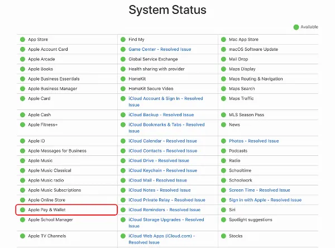Click the green Available legend dot
This screenshot has width=335, height=248.
click(x=296, y=27)
